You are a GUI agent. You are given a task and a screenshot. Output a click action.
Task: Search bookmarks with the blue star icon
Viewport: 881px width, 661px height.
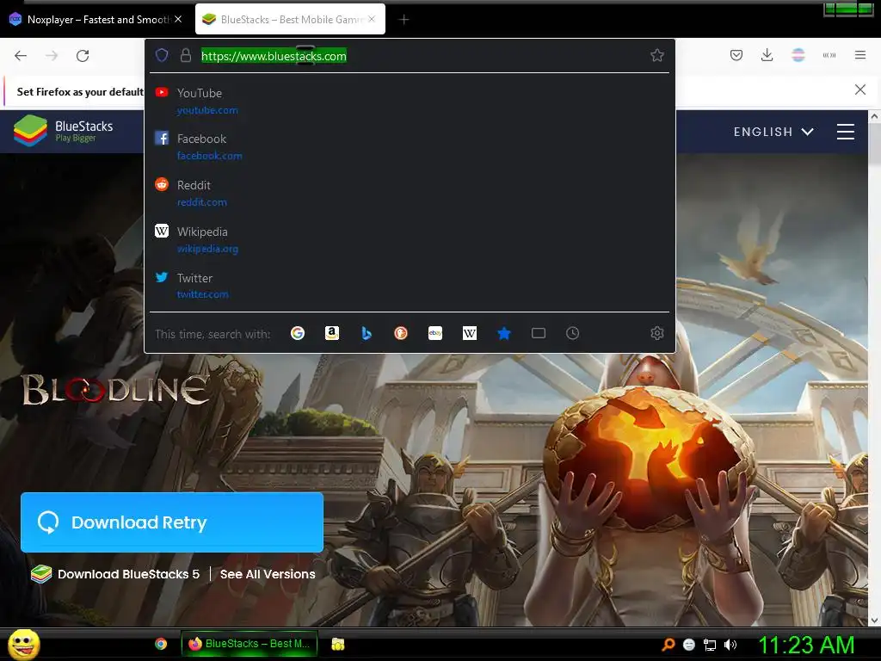[504, 333]
